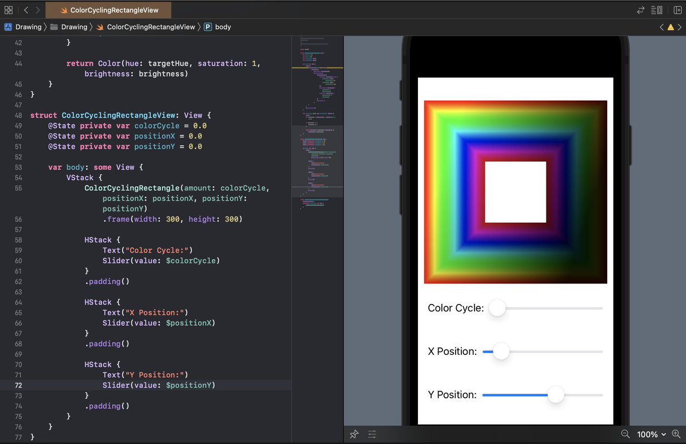The image size is (686, 444).
Task: Select the ColorCyclingRectangleView editor tab
Action: click(x=108, y=10)
